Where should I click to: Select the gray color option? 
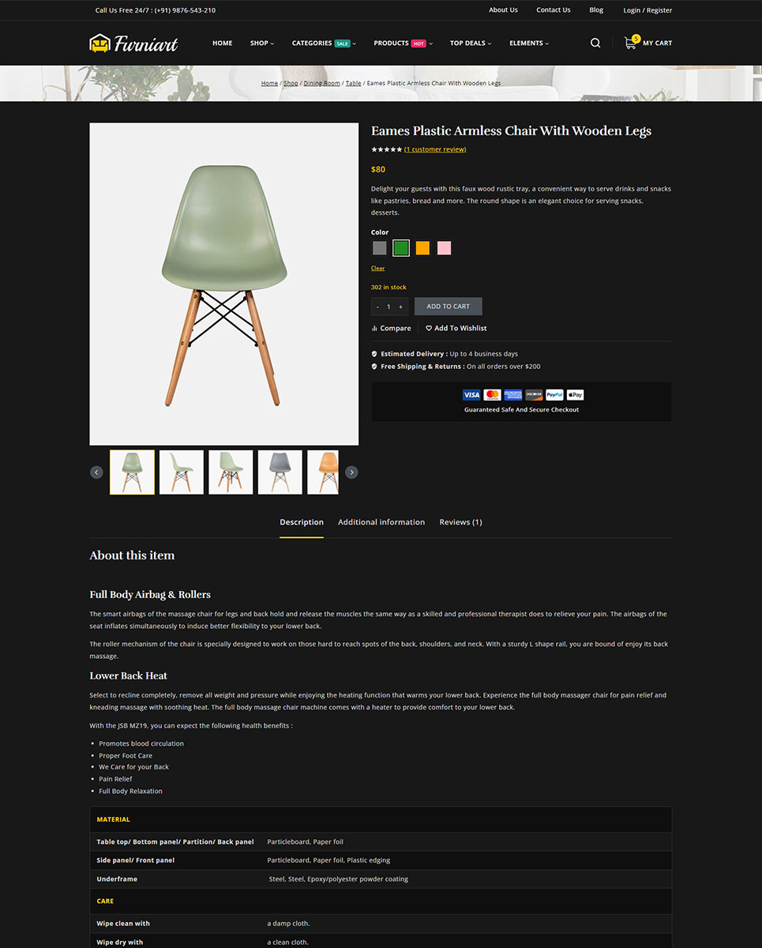coord(380,248)
